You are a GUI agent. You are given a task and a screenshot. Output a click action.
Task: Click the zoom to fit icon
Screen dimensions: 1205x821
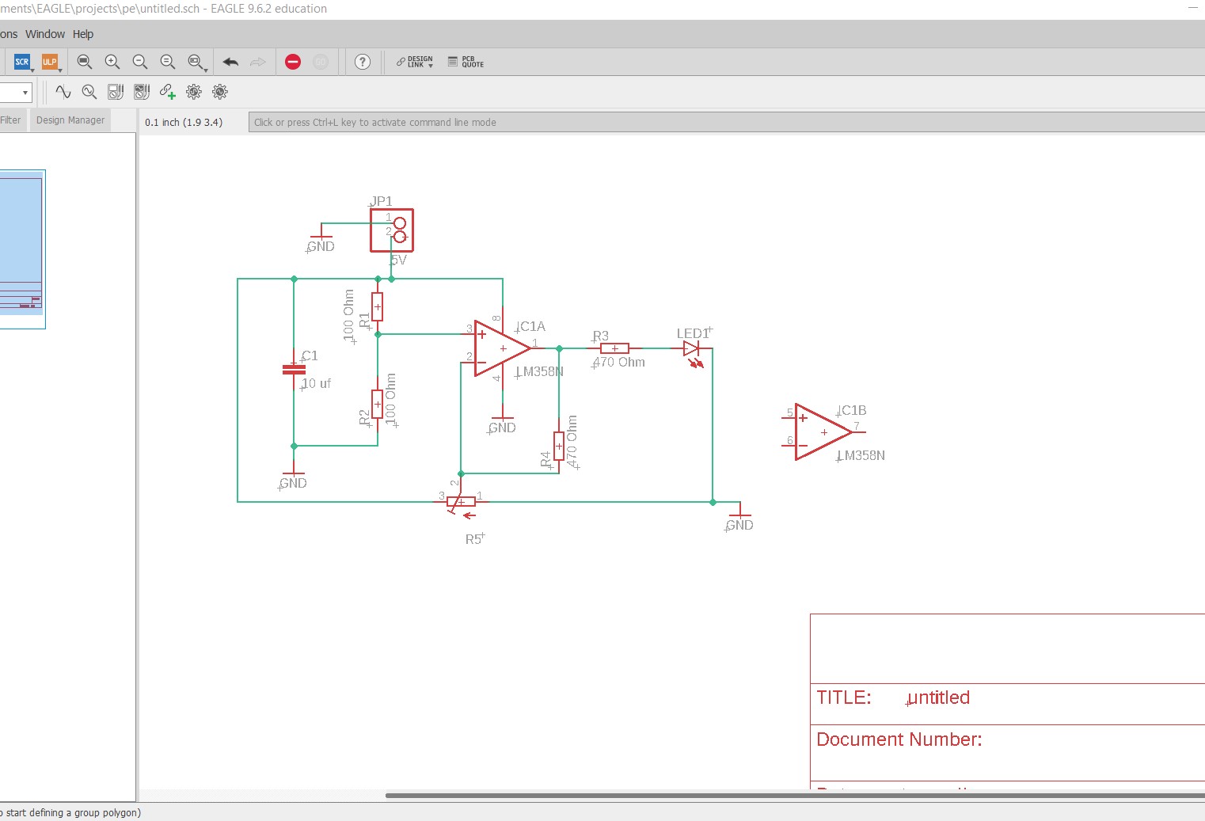(85, 62)
